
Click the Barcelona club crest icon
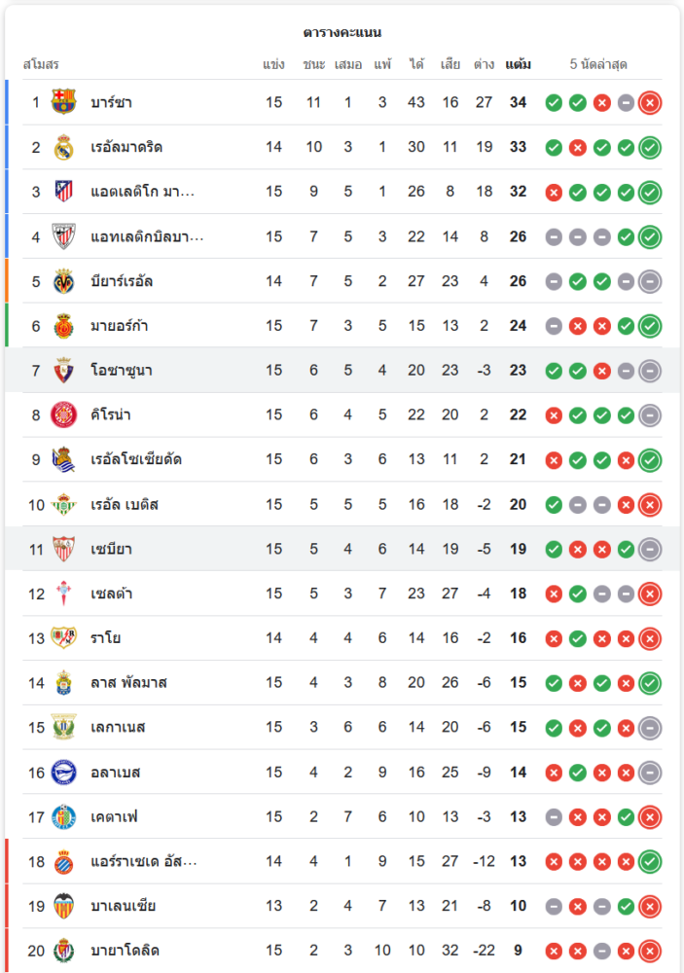[64, 102]
